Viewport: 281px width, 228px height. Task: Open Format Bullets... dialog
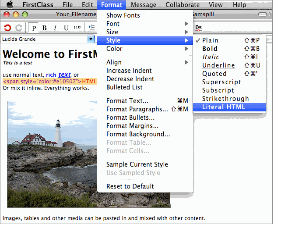(145, 118)
